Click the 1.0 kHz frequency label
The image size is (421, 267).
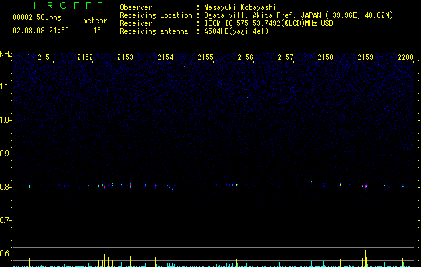(5, 120)
